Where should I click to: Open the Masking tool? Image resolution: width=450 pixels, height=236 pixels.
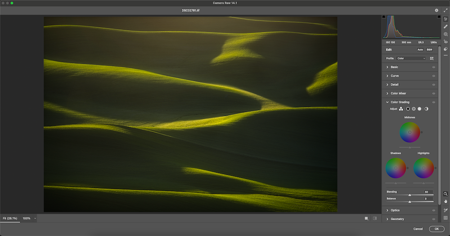click(445, 34)
